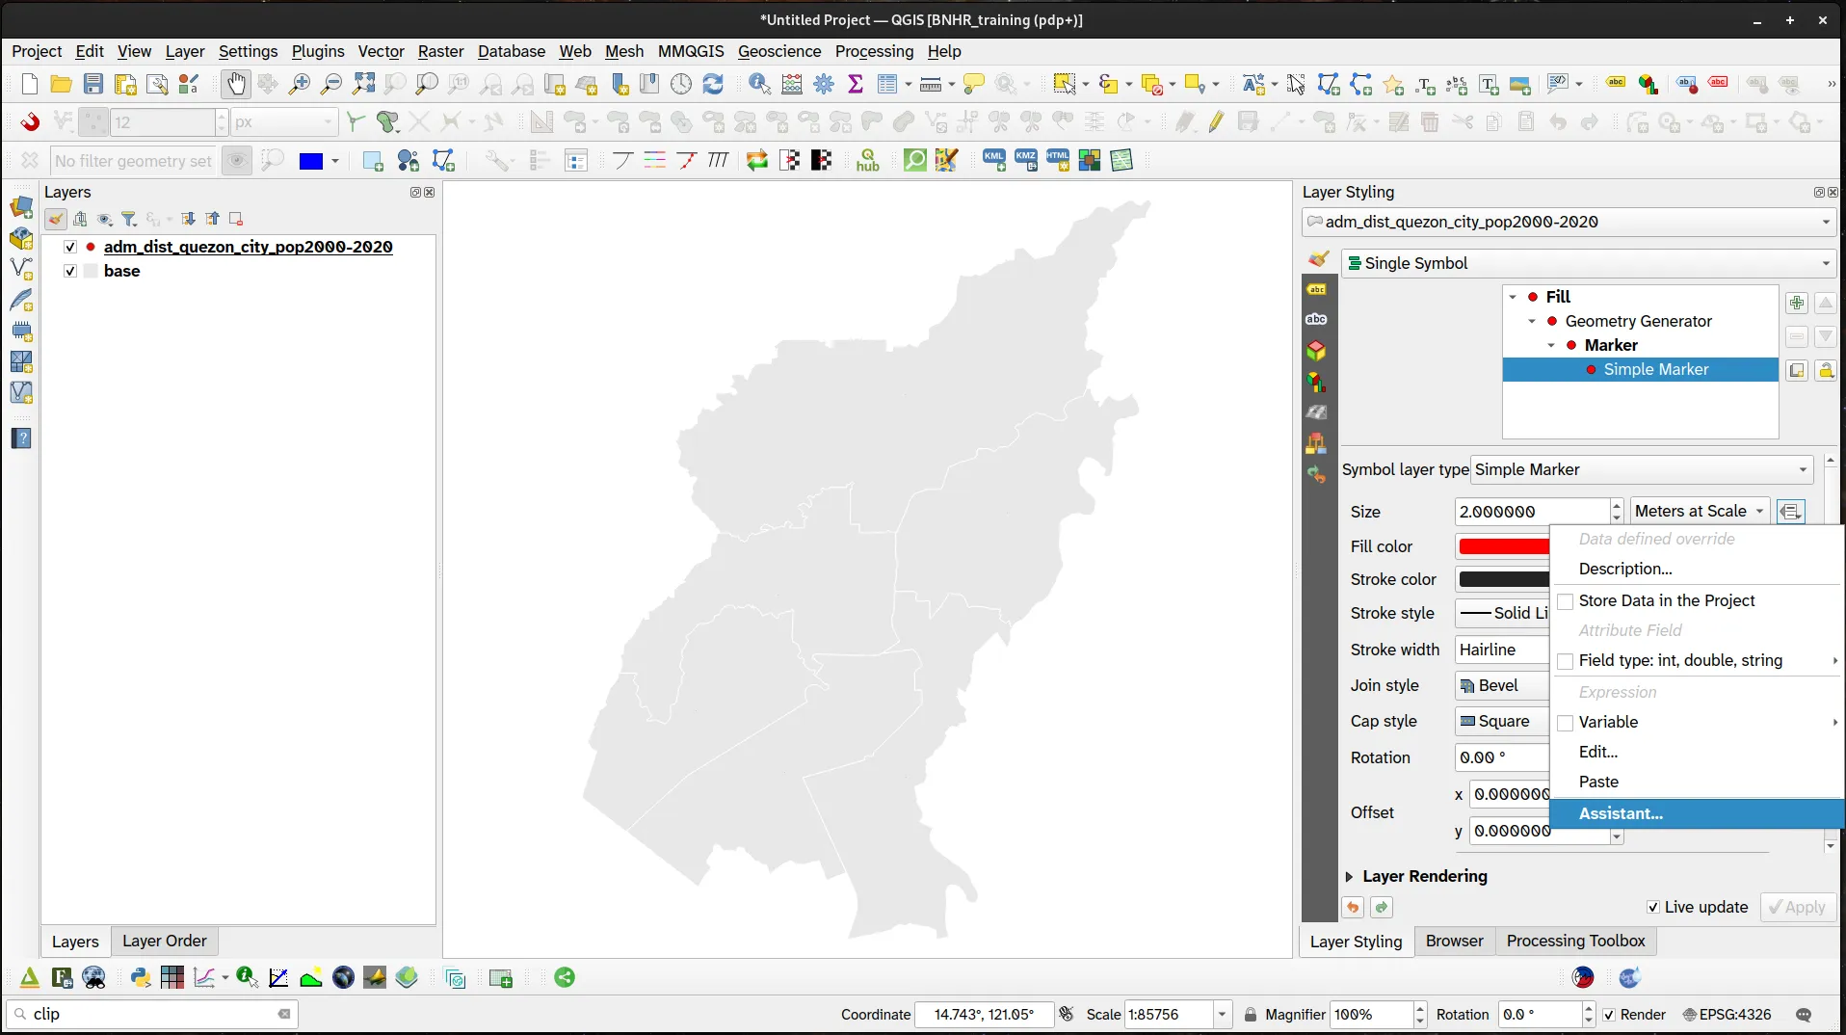Switch to the Processing Toolbox tab
Image resolution: width=1846 pixels, height=1035 pixels.
(x=1575, y=942)
